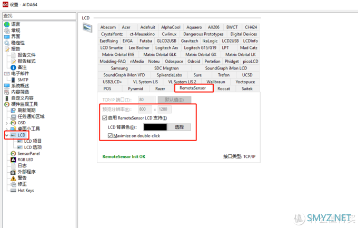The image size is (358, 228).
Task: Click the report icon beside 报告
Action: [7, 49]
